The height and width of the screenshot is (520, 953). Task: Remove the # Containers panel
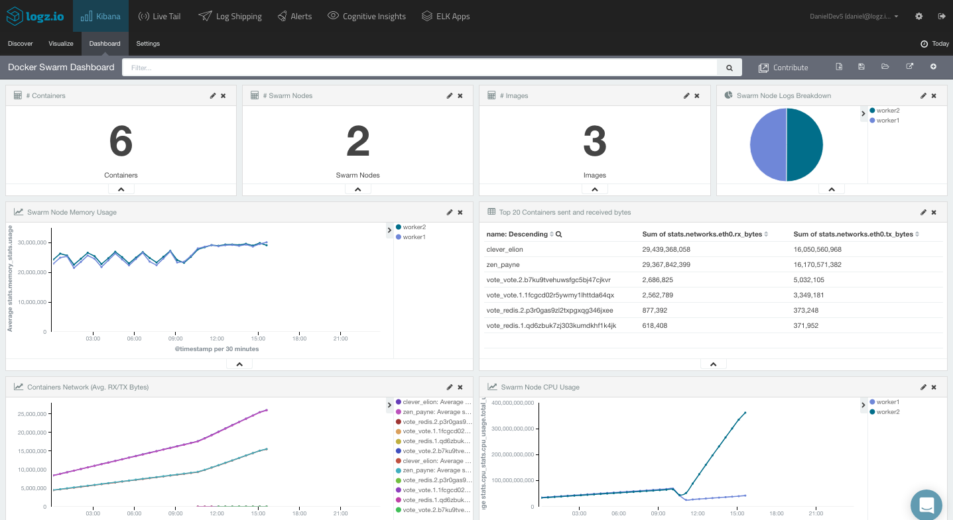pos(223,95)
